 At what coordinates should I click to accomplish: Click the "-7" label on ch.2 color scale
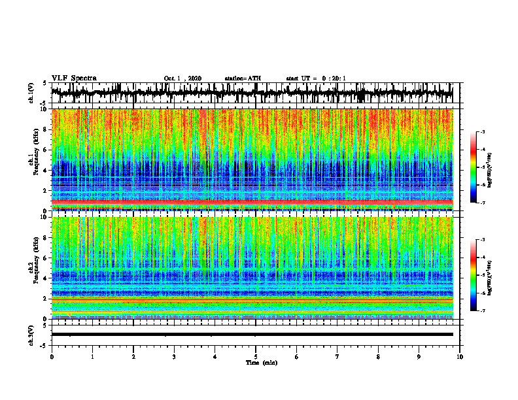(x=483, y=310)
